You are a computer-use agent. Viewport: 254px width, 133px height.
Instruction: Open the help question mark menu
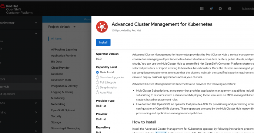click(x=230, y=9)
